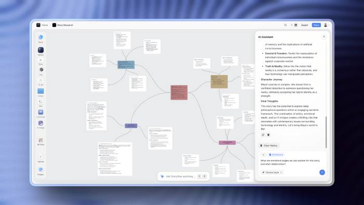Click the AI Assistant panel scrollbar

point(326,132)
